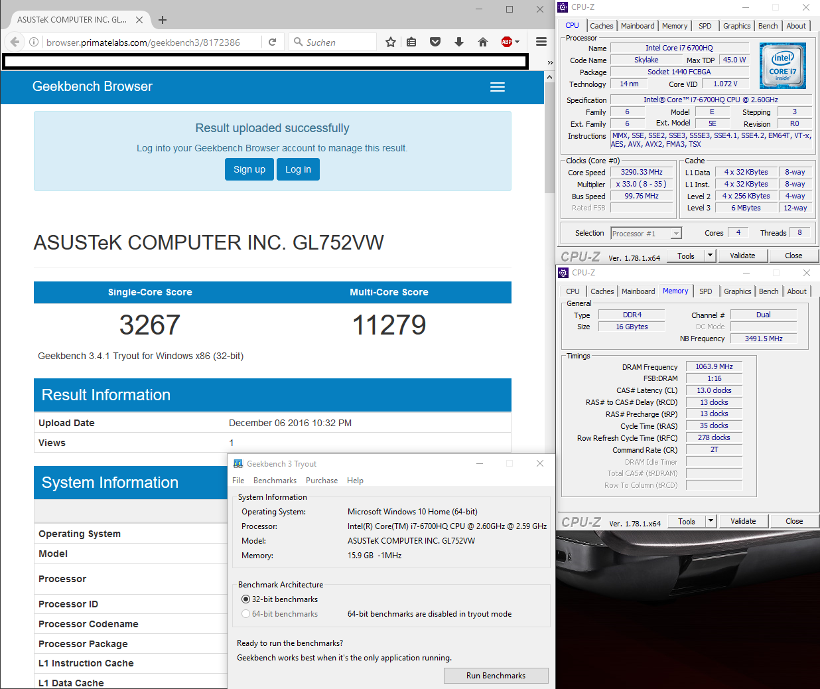This screenshot has width=820, height=689.
Task: Switch to About tab in upper CPU-Z
Action: 796,26
